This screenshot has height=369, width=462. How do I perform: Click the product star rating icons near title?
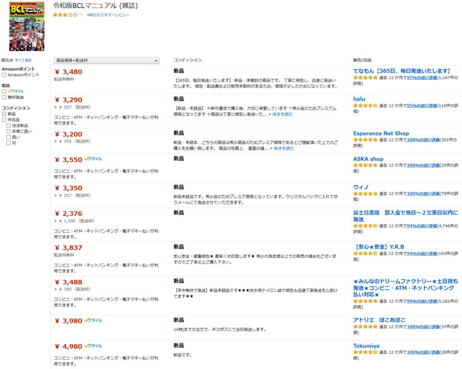65,15
